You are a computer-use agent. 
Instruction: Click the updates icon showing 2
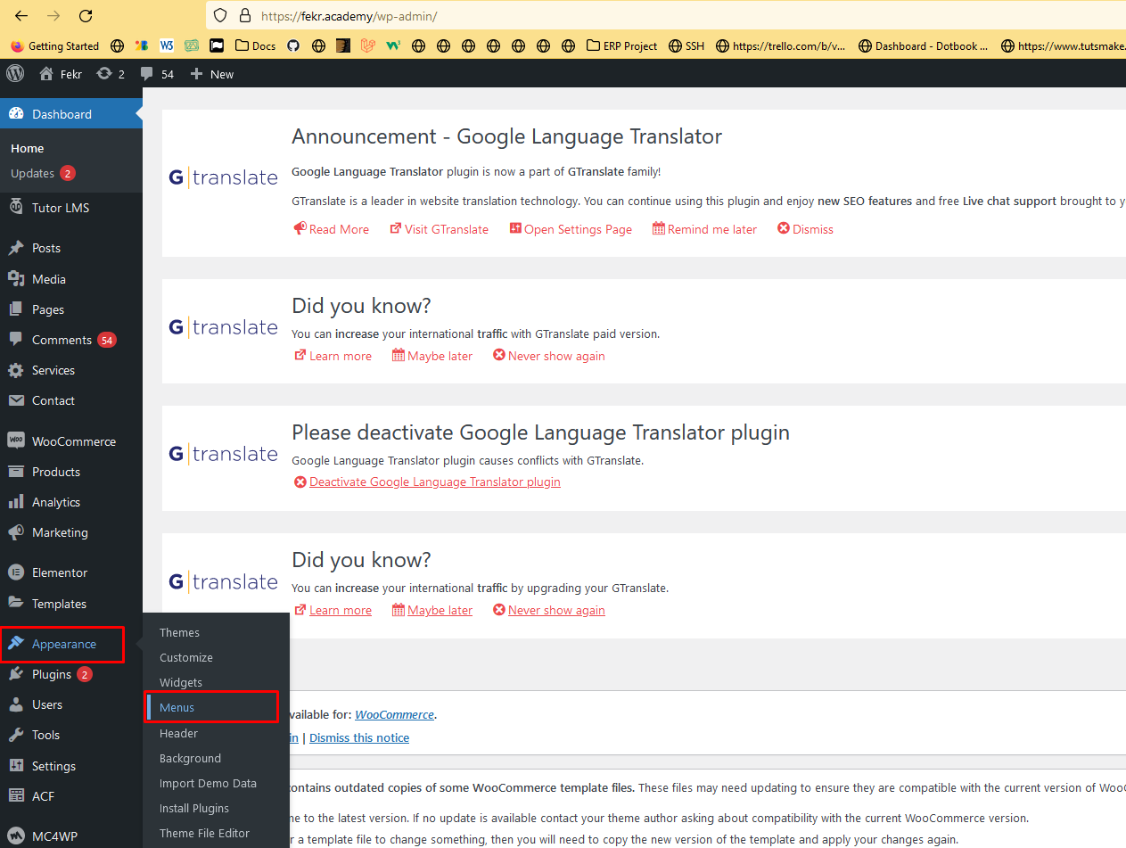tap(111, 74)
